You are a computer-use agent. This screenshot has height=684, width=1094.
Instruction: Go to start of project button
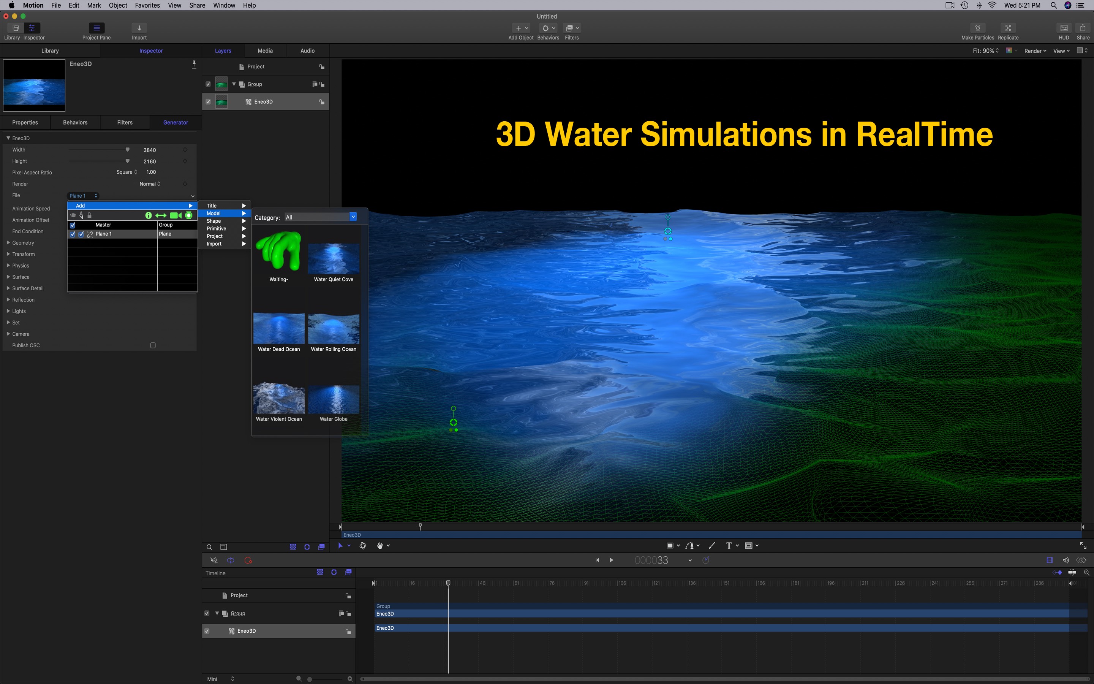[x=597, y=560]
